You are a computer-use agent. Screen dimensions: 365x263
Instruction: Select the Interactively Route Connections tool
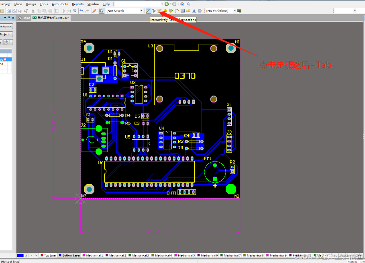pos(148,11)
